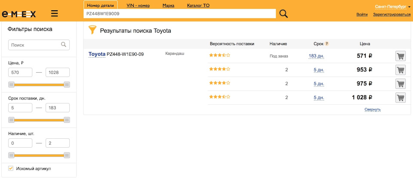Click the 571 ₽ price
Viewport: 413px width, 180px height.
[x=364, y=56]
